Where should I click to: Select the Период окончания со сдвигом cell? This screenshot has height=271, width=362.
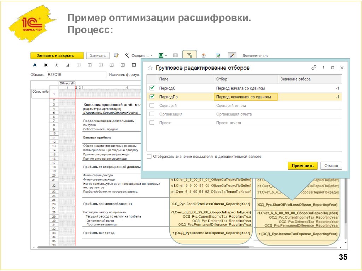click(x=245, y=96)
